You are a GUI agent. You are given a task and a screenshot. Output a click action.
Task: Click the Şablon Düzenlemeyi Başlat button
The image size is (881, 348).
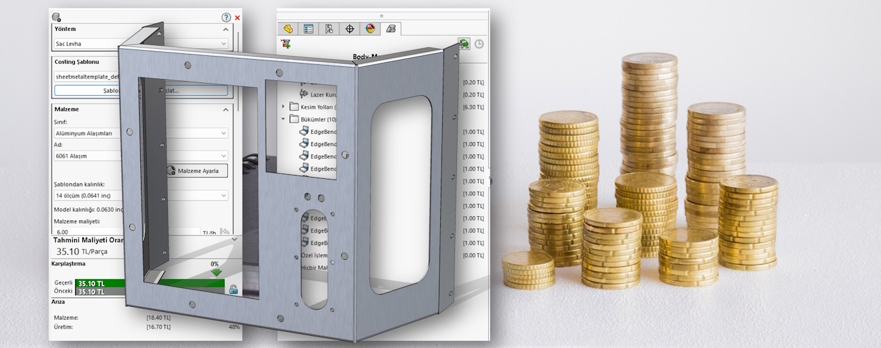coord(141,91)
